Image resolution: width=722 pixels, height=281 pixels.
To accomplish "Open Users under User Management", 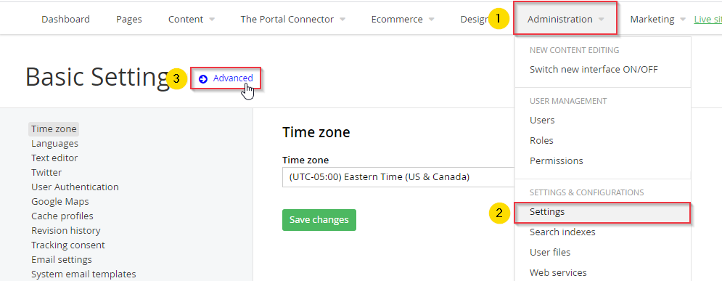I will click(542, 121).
